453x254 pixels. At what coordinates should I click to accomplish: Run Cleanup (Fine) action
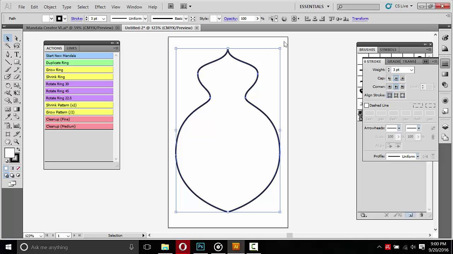click(x=79, y=119)
